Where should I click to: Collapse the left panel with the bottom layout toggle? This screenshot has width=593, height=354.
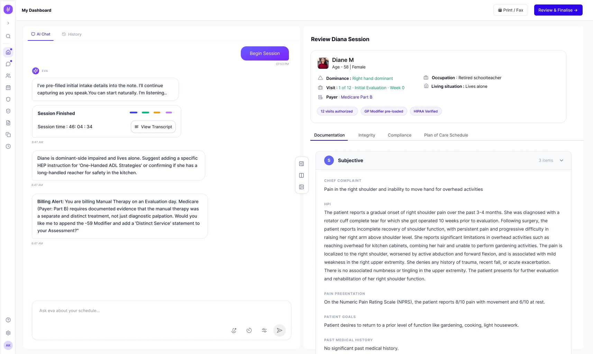[x=301, y=187]
